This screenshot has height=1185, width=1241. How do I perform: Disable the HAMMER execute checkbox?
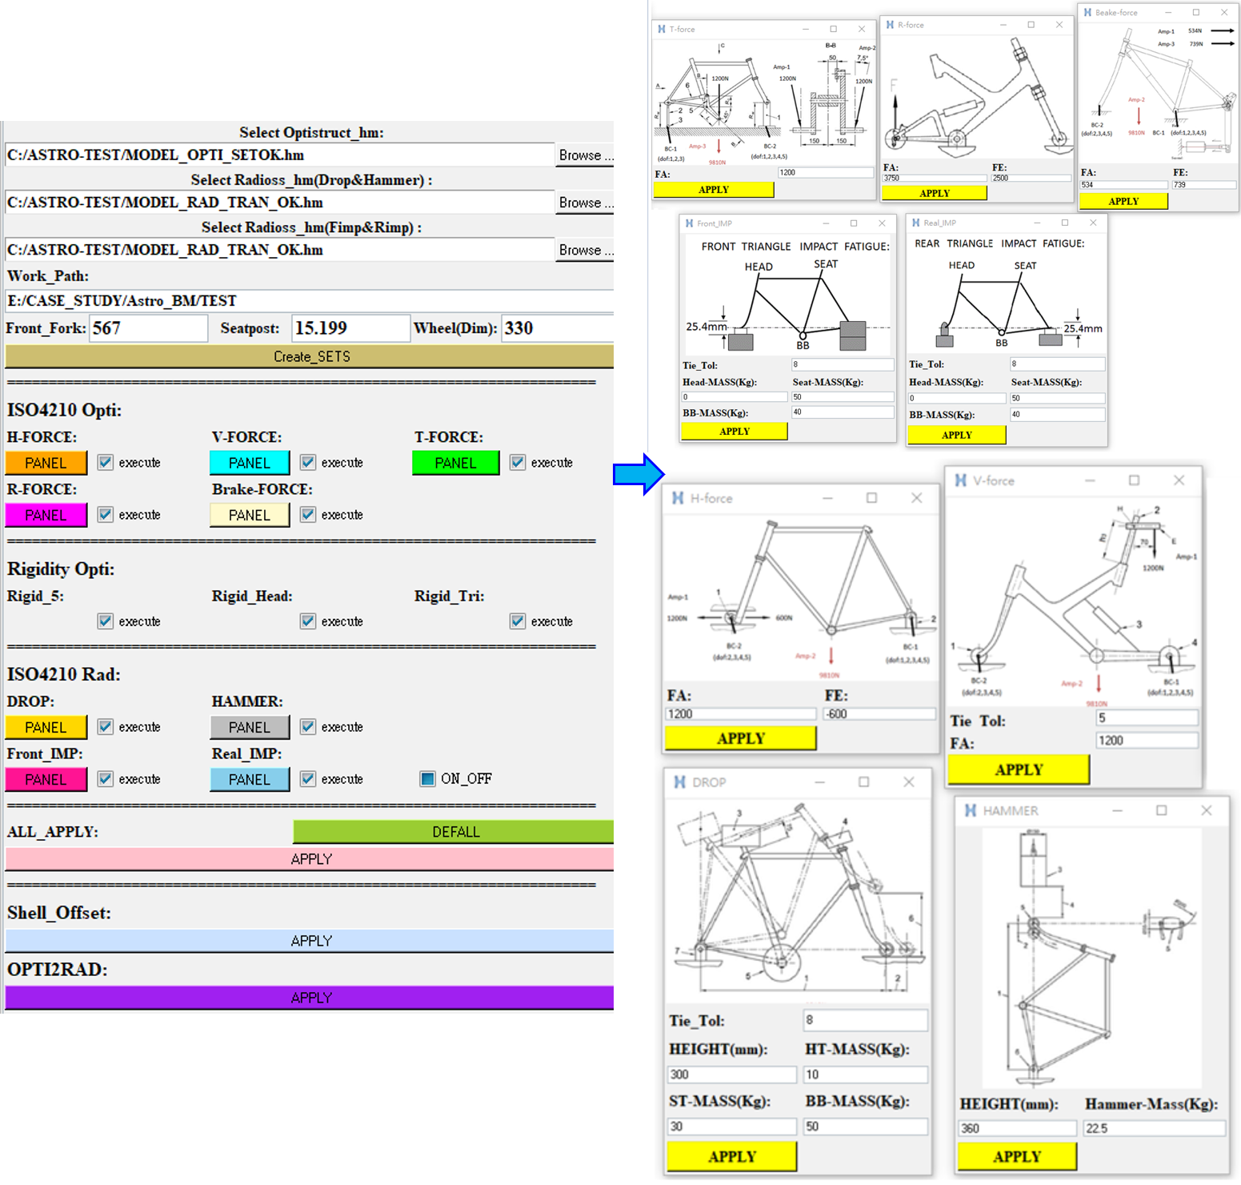(308, 727)
